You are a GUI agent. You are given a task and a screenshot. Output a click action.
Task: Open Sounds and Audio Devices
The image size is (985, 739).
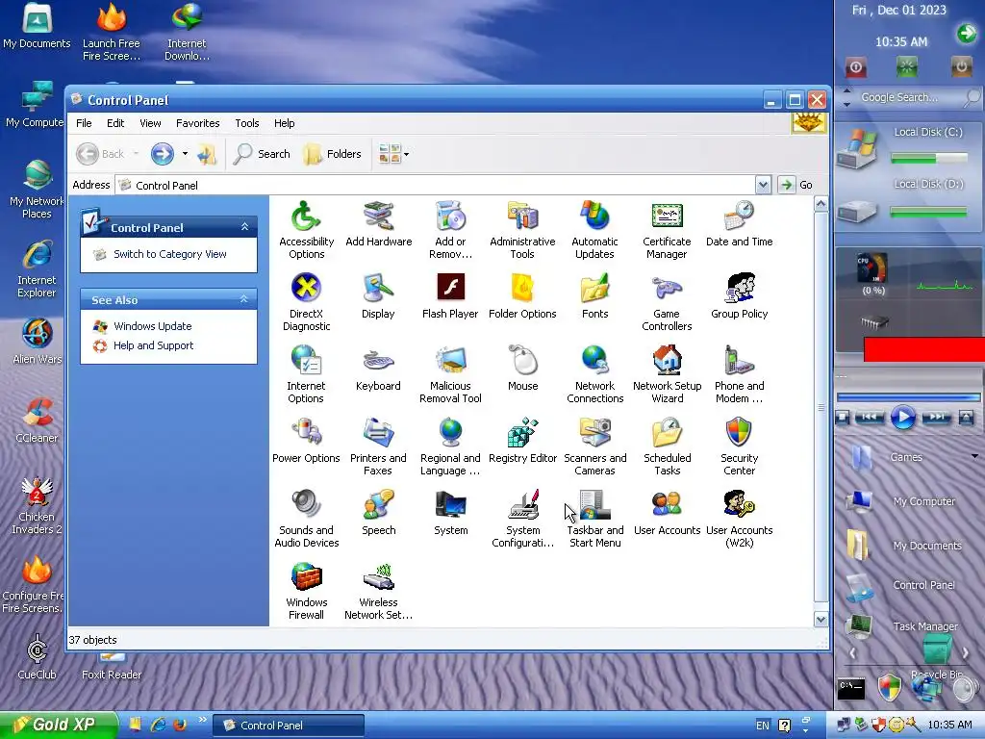tap(306, 519)
